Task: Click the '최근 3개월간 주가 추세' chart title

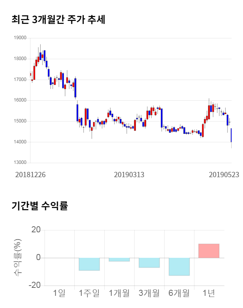Action: tap(58, 19)
